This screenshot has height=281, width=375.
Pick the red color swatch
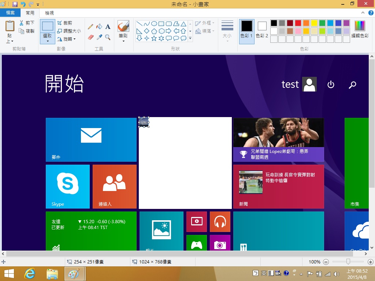click(x=298, y=23)
